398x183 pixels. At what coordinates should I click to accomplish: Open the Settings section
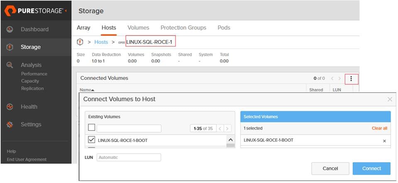tap(31, 125)
